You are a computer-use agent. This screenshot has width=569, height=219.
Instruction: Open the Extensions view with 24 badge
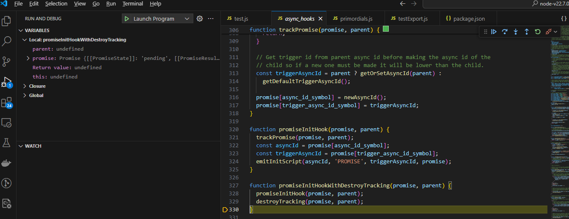7,102
